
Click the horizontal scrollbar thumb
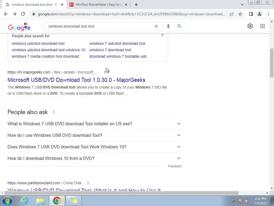click(x=121, y=193)
